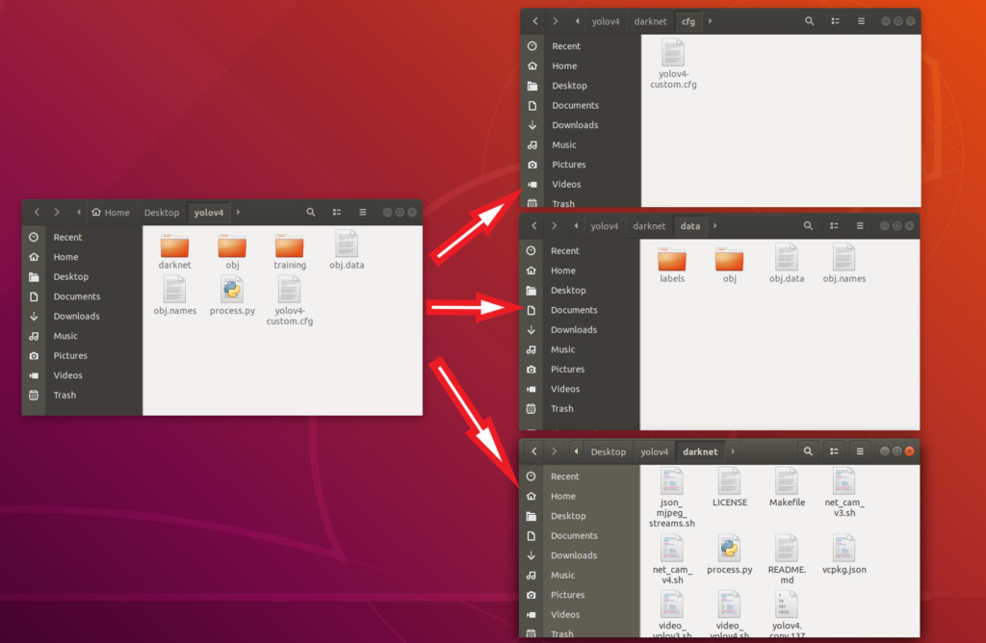
Task: Open labels folder in data window
Action: coord(671,265)
